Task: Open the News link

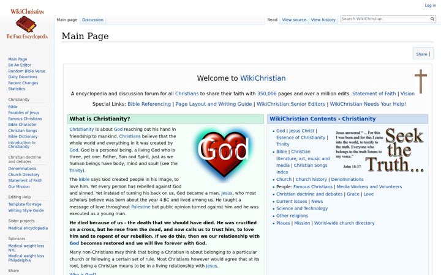Action: tap(317, 202)
